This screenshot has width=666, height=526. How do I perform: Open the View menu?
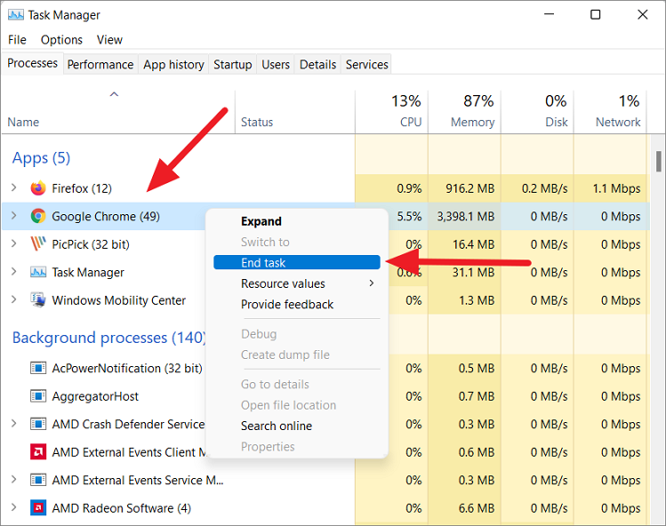click(109, 40)
